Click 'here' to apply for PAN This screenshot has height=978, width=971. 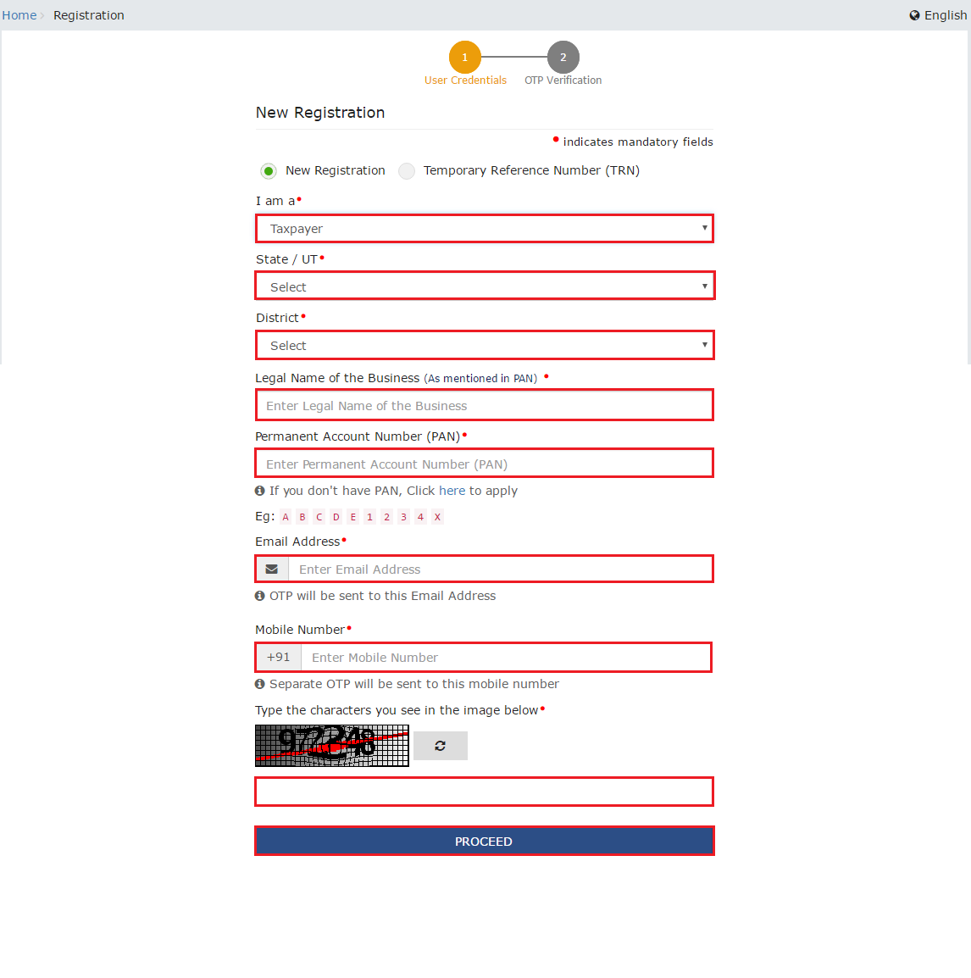coord(452,491)
